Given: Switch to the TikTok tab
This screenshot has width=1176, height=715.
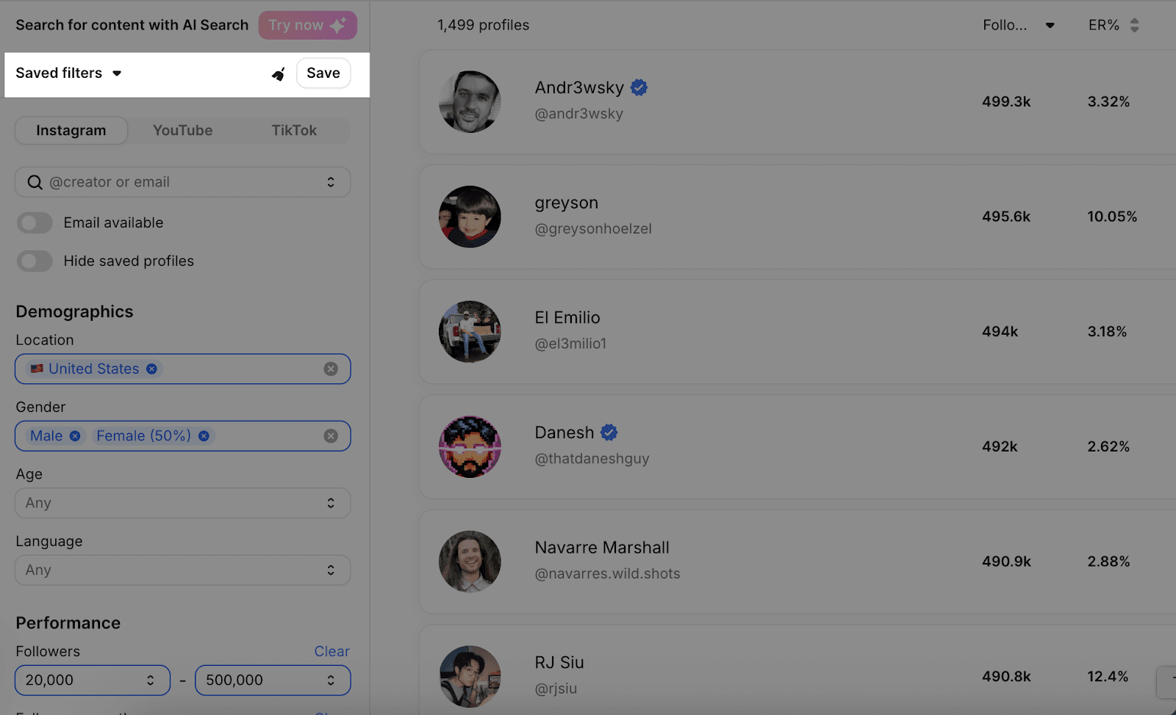Looking at the screenshot, I should click(294, 130).
